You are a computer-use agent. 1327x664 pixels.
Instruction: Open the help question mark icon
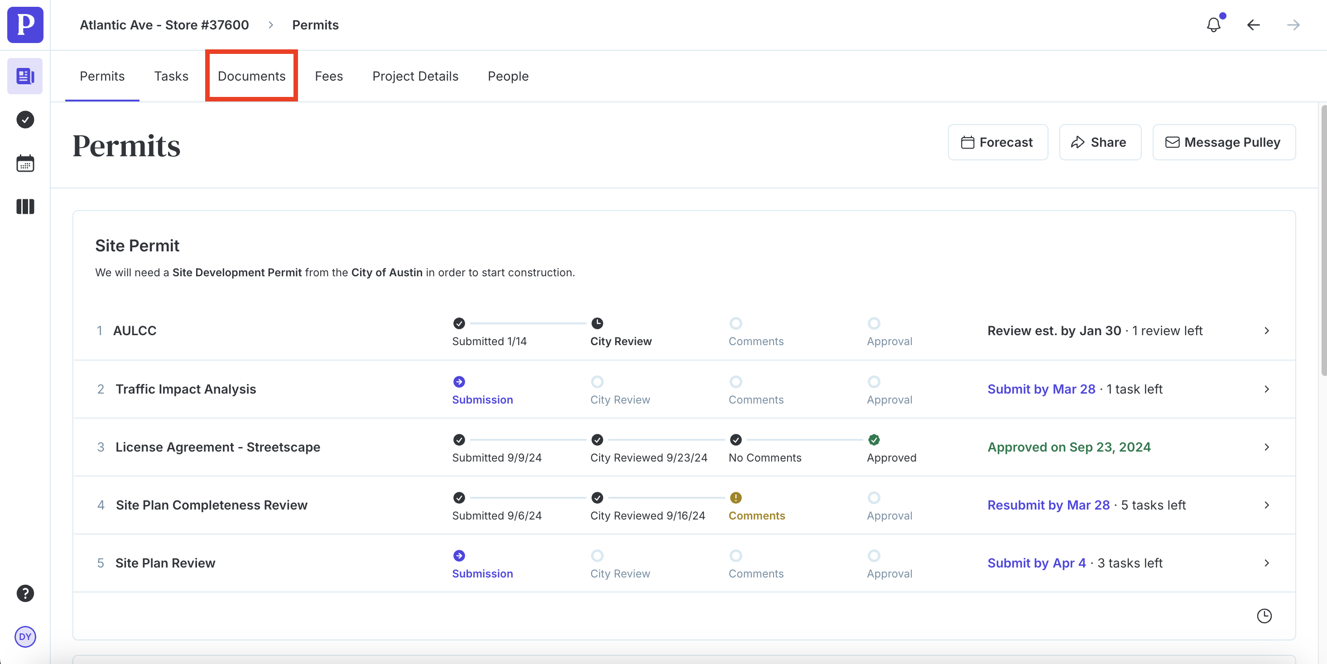[x=25, y=593]
